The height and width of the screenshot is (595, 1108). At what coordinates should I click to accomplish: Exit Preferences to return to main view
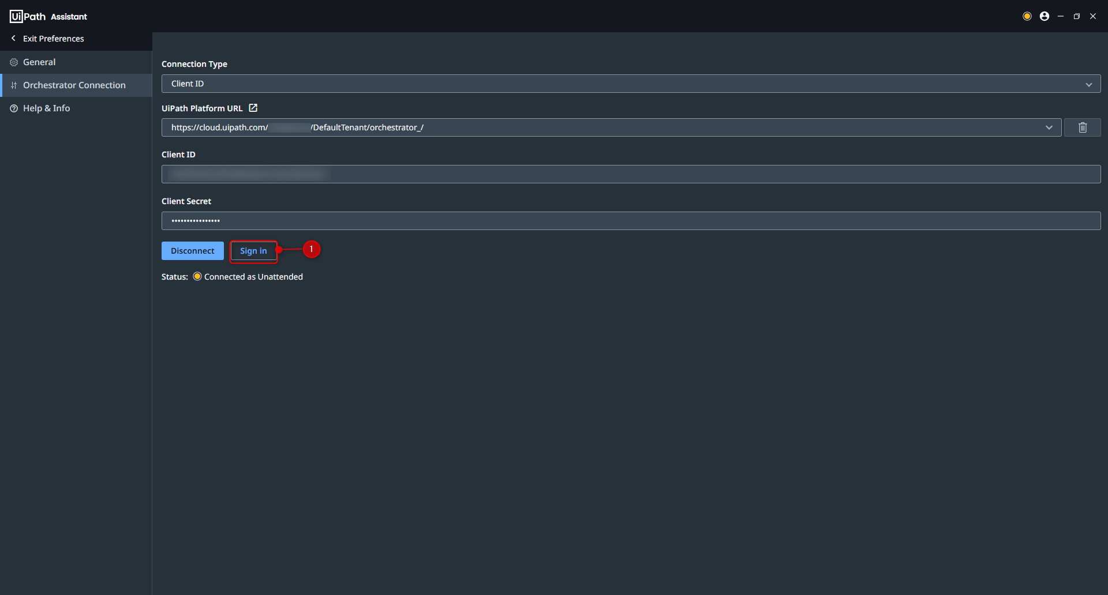pos(76,39)
